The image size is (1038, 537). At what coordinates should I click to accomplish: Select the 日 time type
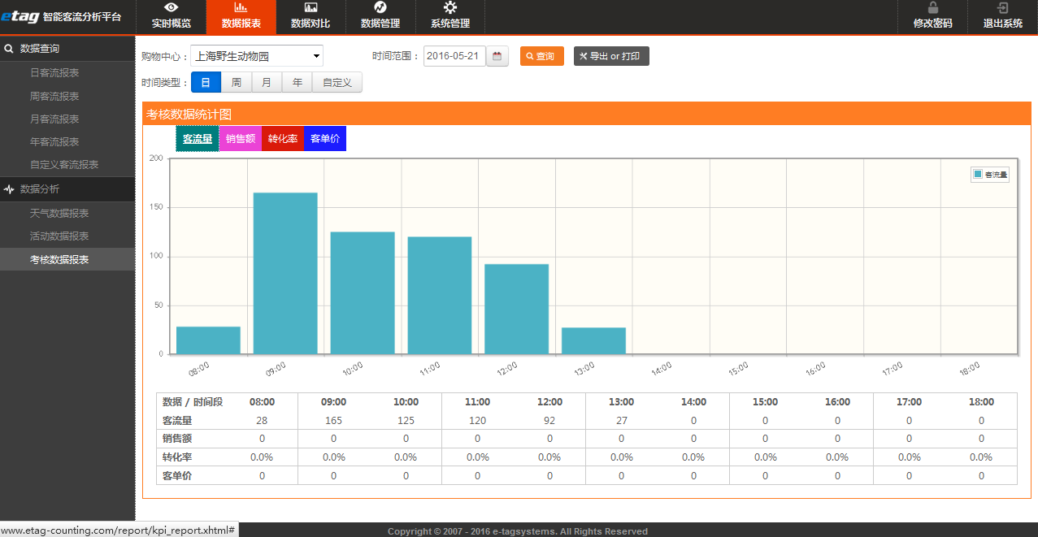[206, 82]
